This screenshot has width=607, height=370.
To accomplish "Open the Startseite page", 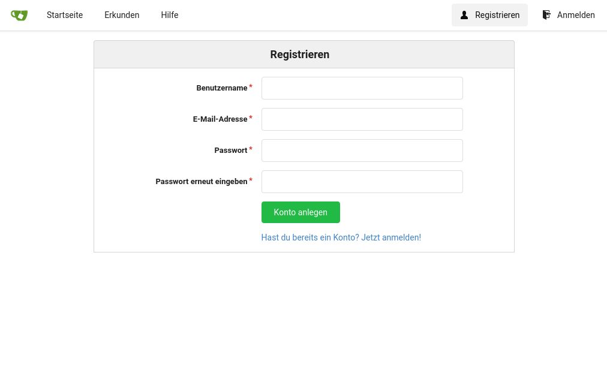I will pos(65,15).
